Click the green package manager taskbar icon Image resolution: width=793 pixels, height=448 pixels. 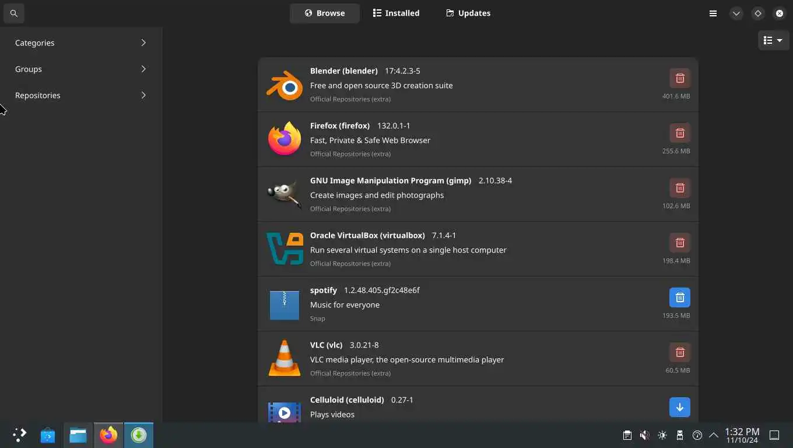pyautogui.click(x=139, y=435)
